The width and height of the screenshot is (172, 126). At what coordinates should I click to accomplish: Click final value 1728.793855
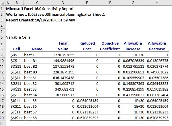[x=64, y=55]
